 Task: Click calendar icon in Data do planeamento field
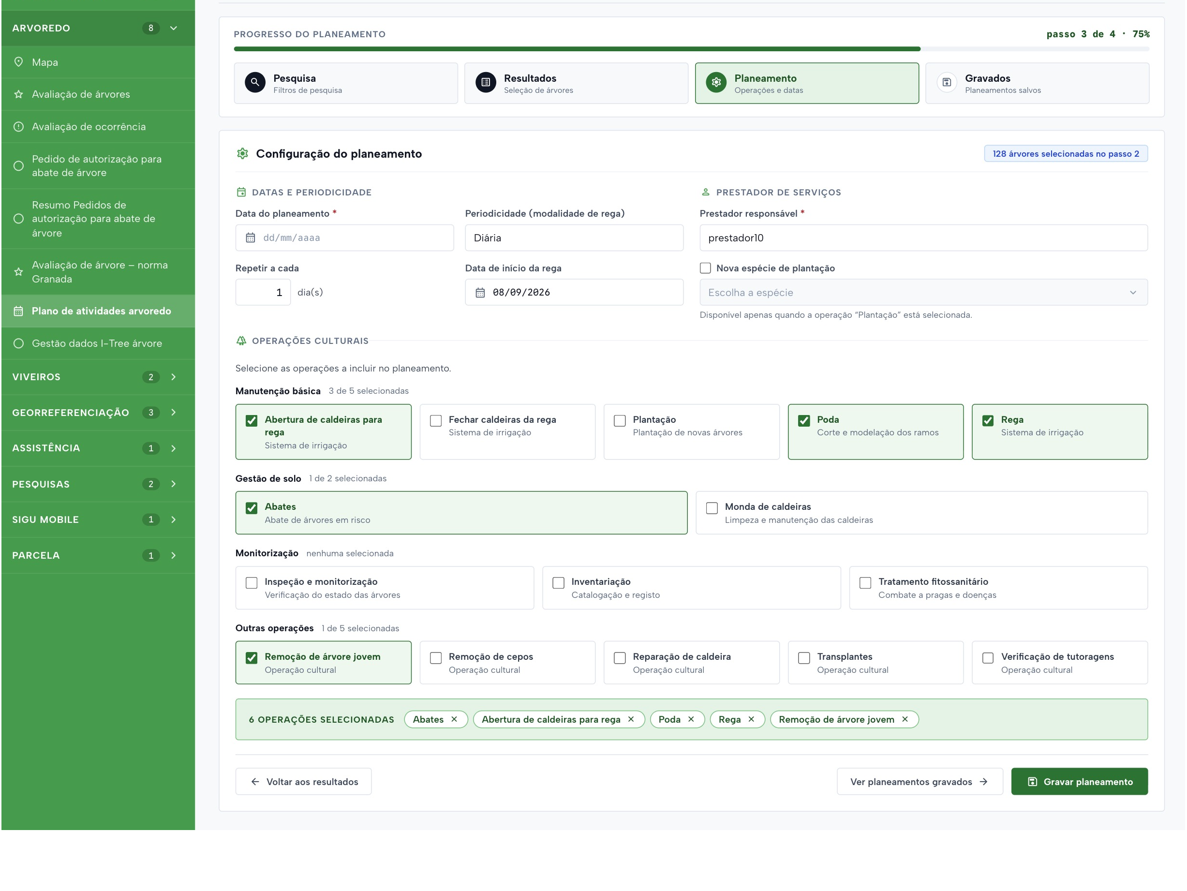251,238
